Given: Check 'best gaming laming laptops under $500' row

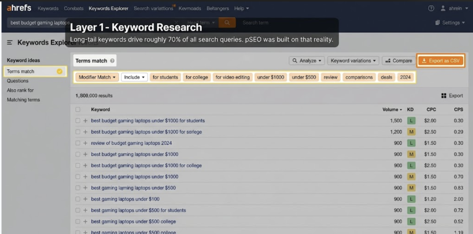Looking at the screenshot, I should click(x=78, y=188).
